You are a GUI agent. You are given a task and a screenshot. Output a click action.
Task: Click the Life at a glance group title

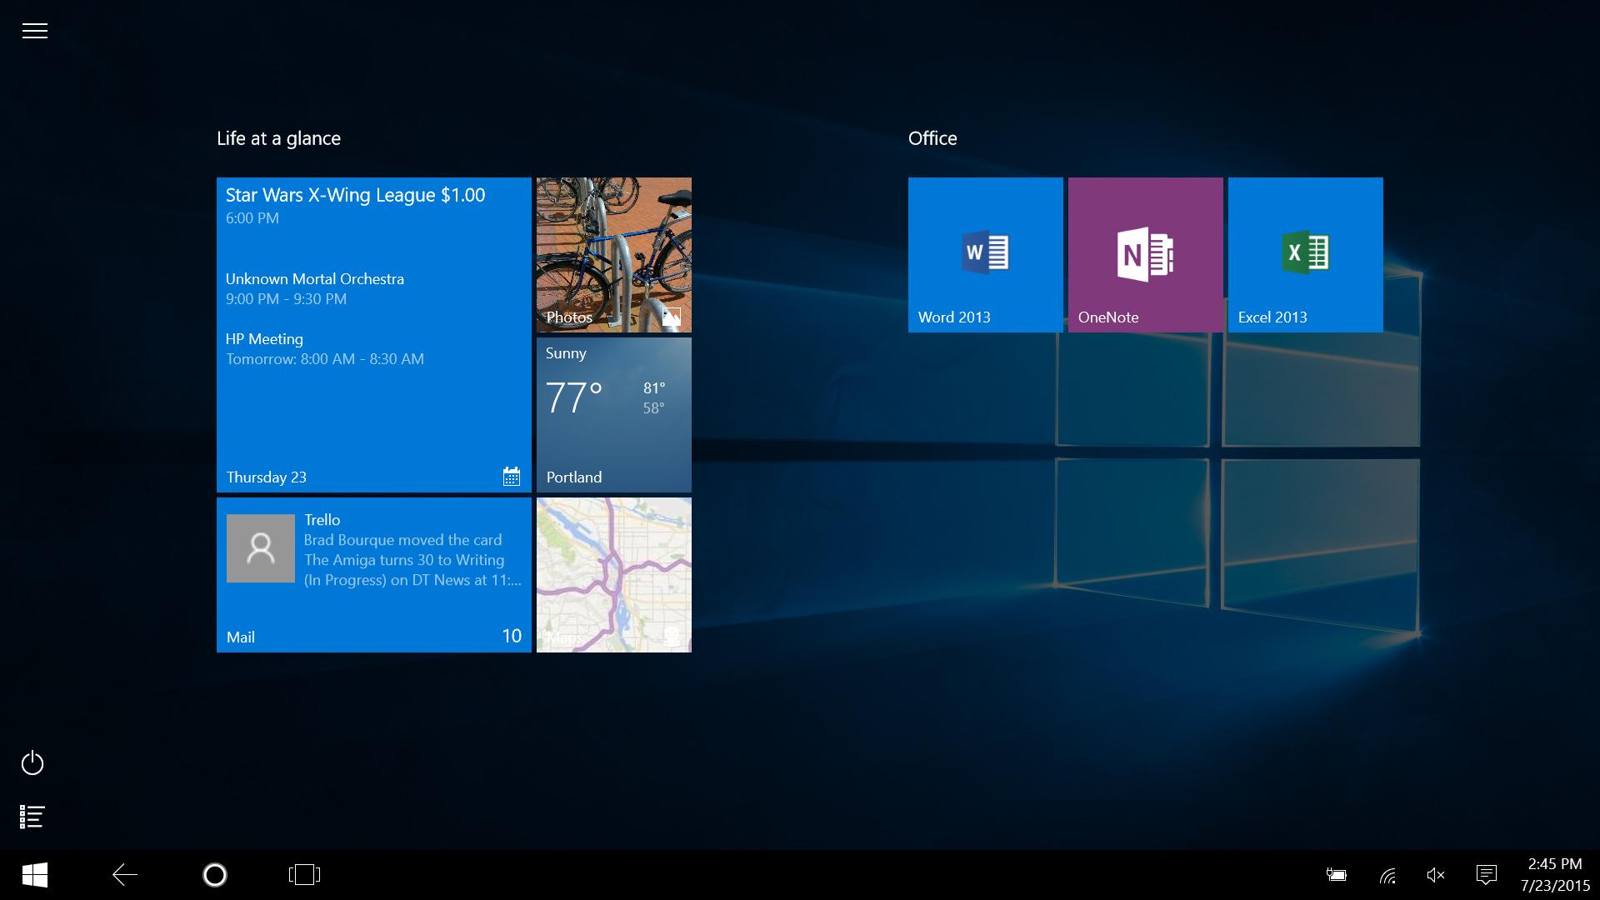point(278,138)
